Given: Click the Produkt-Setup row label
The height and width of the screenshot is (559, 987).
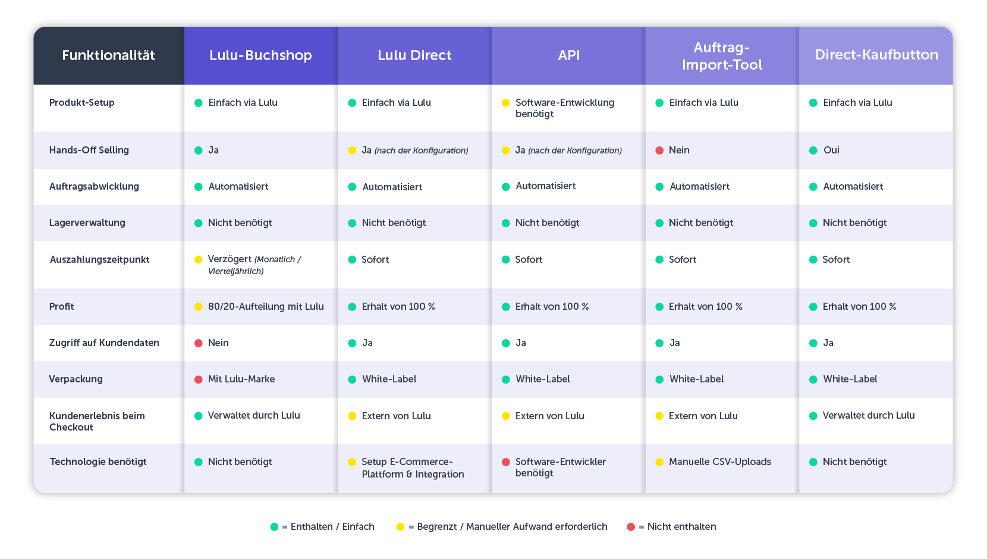Looking at the screenshot, I should click(x=82, y=102).
